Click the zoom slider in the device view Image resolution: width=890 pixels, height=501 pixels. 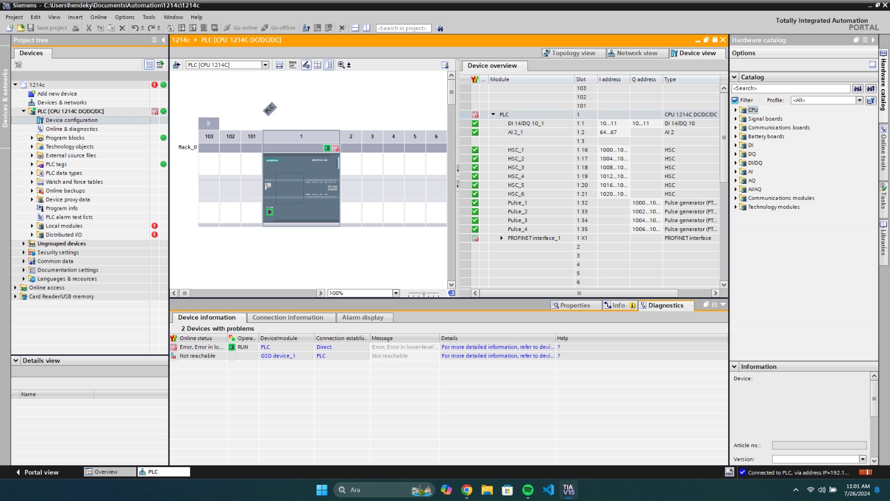pos(423,293)
